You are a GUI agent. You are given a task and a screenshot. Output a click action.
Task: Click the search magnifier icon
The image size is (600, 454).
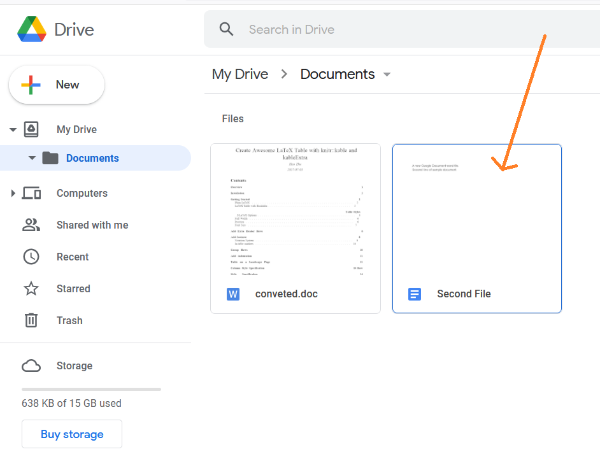(226, 29)
